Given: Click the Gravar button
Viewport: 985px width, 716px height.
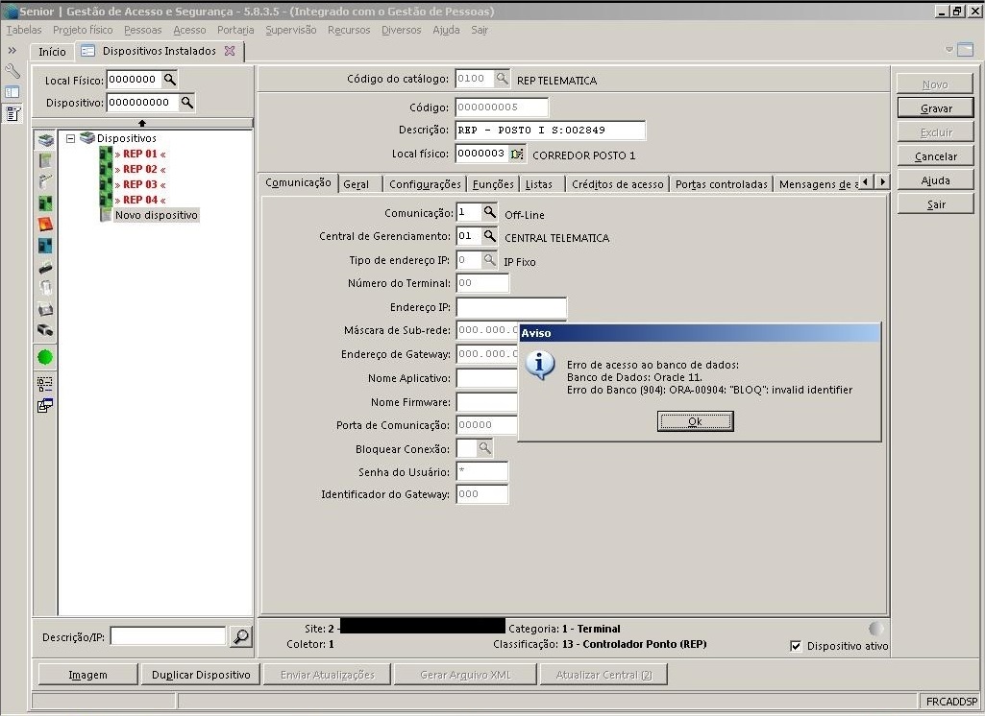Looking at the screenshot, I should 935,108.
